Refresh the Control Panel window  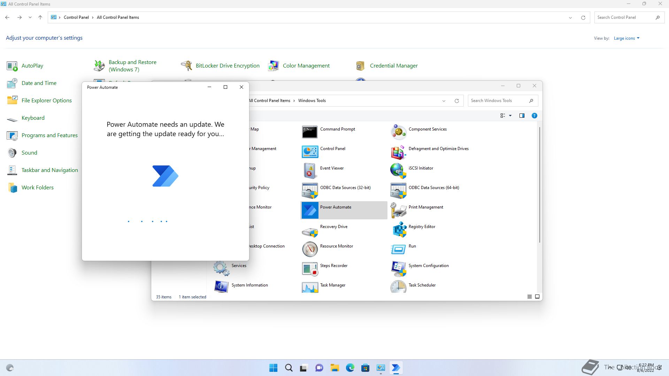pos(583,17)
